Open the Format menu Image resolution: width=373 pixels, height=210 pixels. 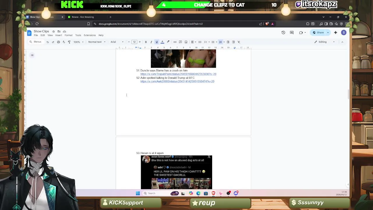pyautogui.click(x=68, y=35)
